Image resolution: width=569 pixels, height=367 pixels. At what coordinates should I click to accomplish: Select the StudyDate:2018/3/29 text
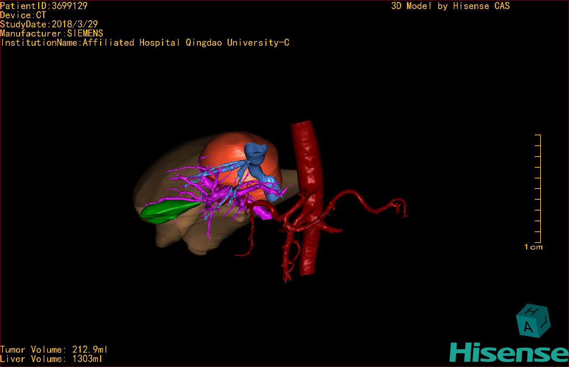click(49, 24)
